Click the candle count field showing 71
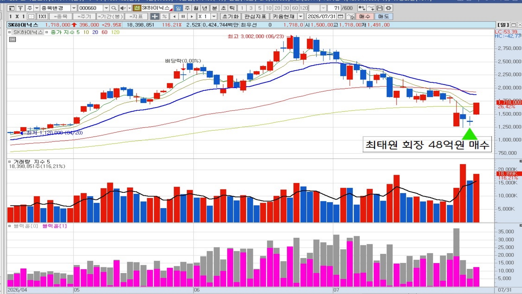 334,8
